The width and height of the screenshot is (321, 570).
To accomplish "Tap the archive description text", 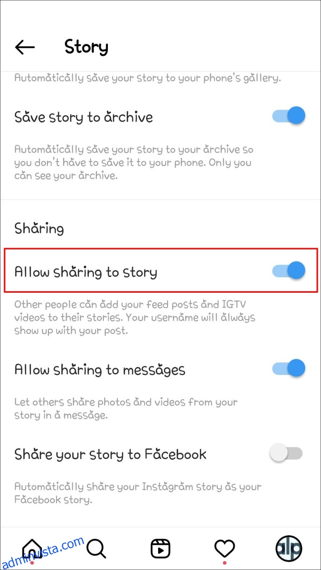I will point(134,163).
